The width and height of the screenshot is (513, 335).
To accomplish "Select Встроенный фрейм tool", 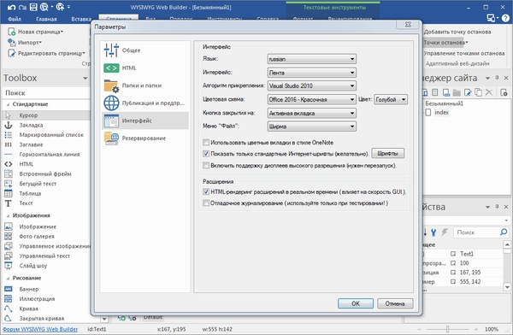I will (46, 174).
